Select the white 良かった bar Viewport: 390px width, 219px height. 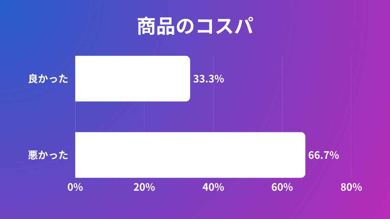coord(133,78)
